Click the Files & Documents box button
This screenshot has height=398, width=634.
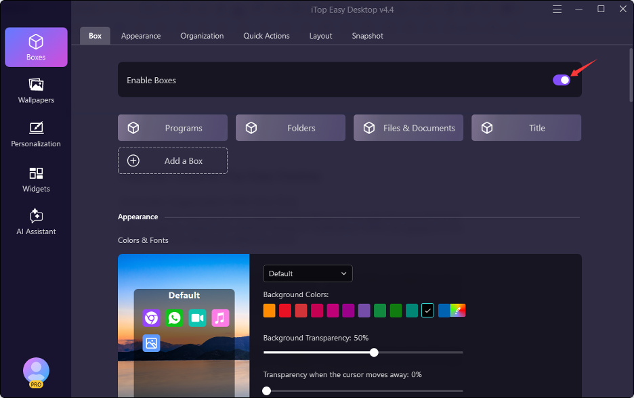click(408, 128)
